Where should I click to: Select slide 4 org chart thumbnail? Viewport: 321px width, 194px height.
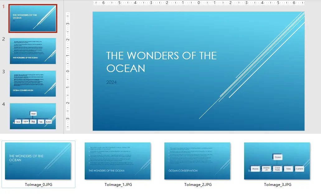(x=33, y=116)
